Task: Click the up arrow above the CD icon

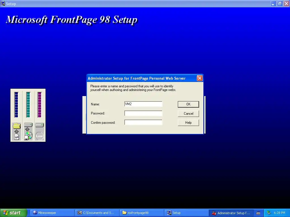Action: click(27, 129)
